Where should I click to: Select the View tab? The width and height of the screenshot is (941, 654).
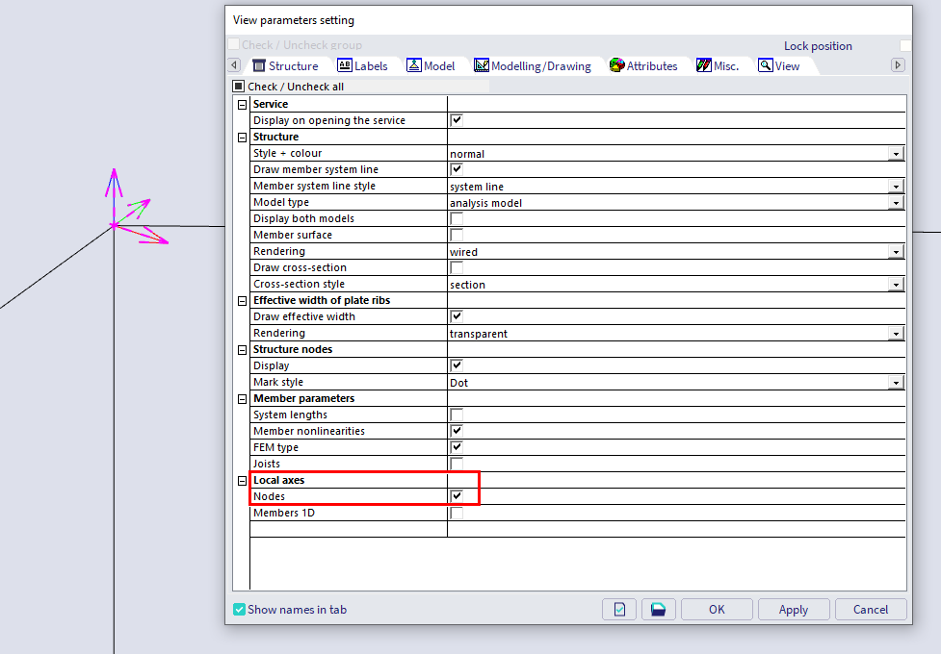[779, 65]
